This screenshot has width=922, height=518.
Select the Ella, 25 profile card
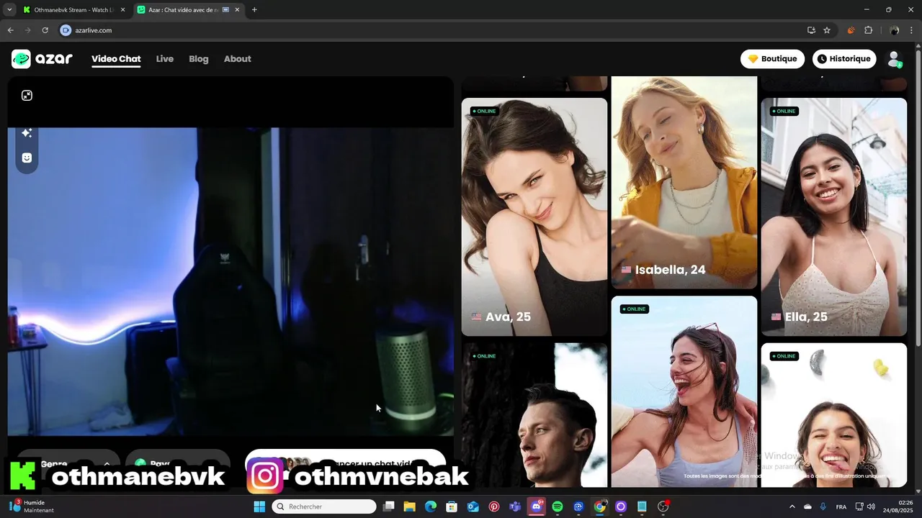click(834, 217)
